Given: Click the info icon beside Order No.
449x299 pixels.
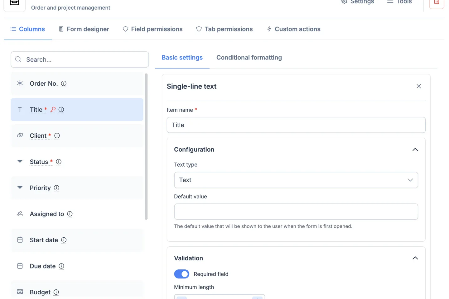Looking at the screenshot, I should click(x=64, y=83).
